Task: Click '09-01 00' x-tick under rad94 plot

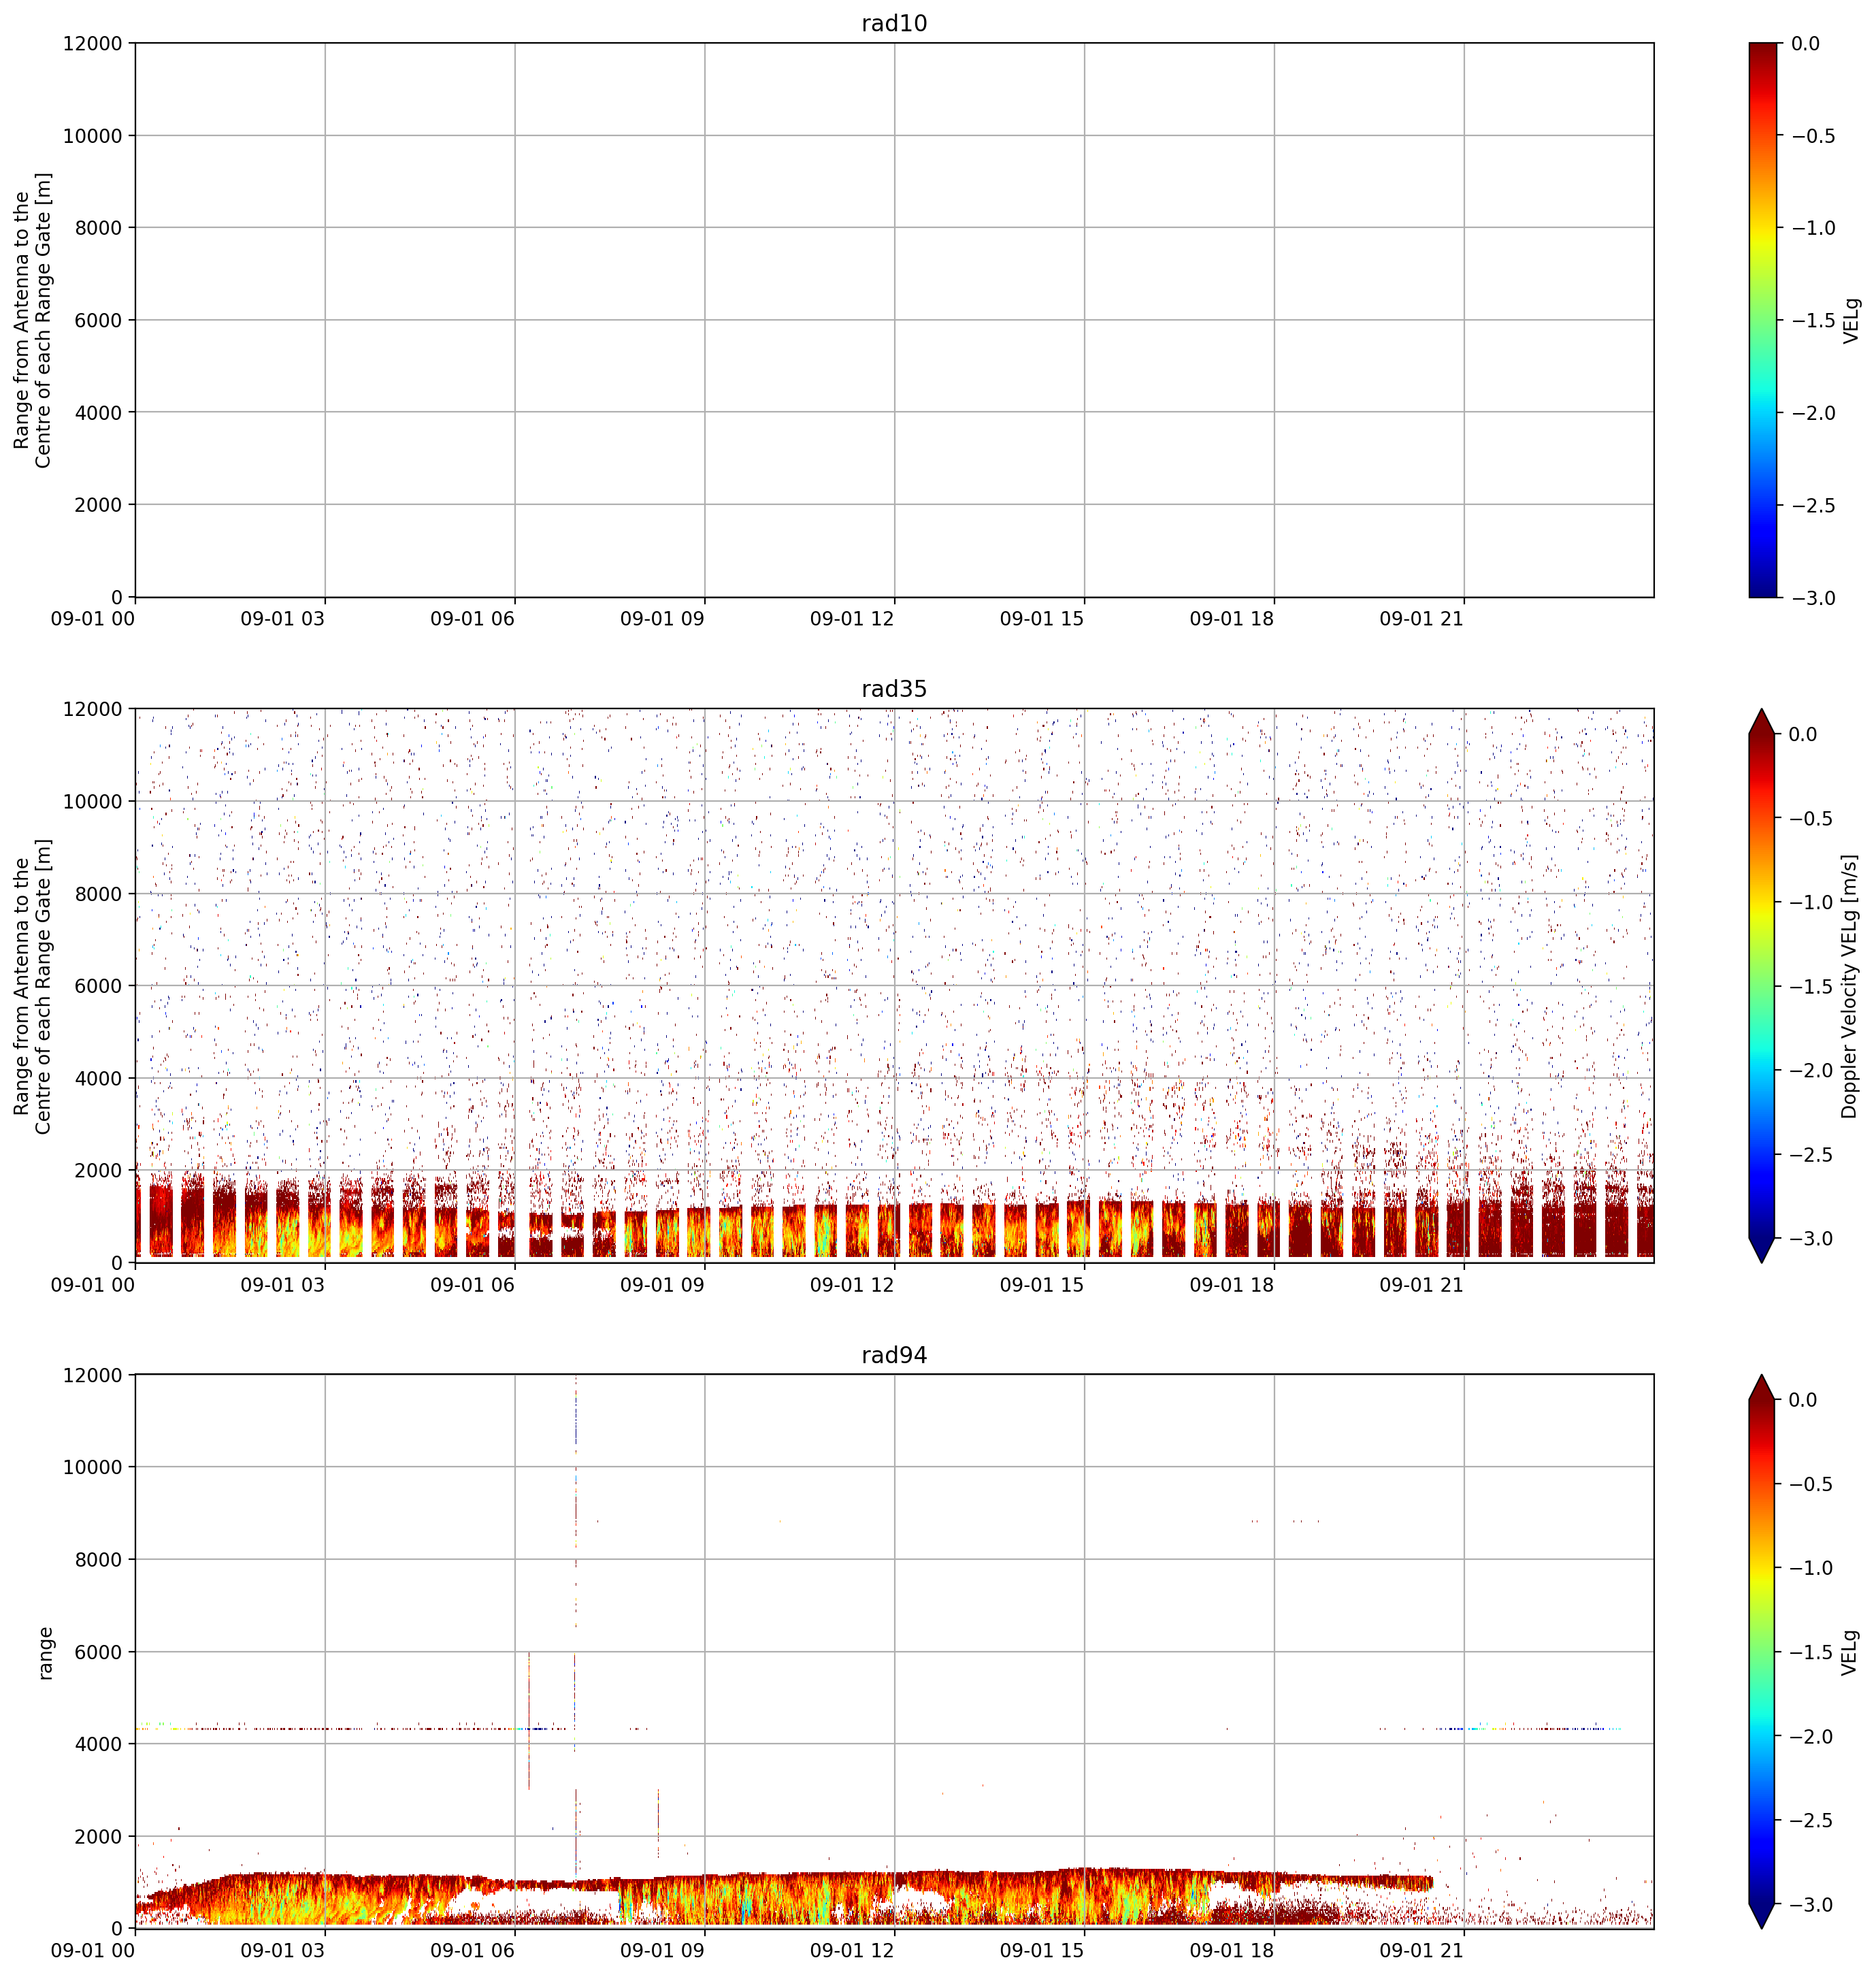Action: [92, 1951]
